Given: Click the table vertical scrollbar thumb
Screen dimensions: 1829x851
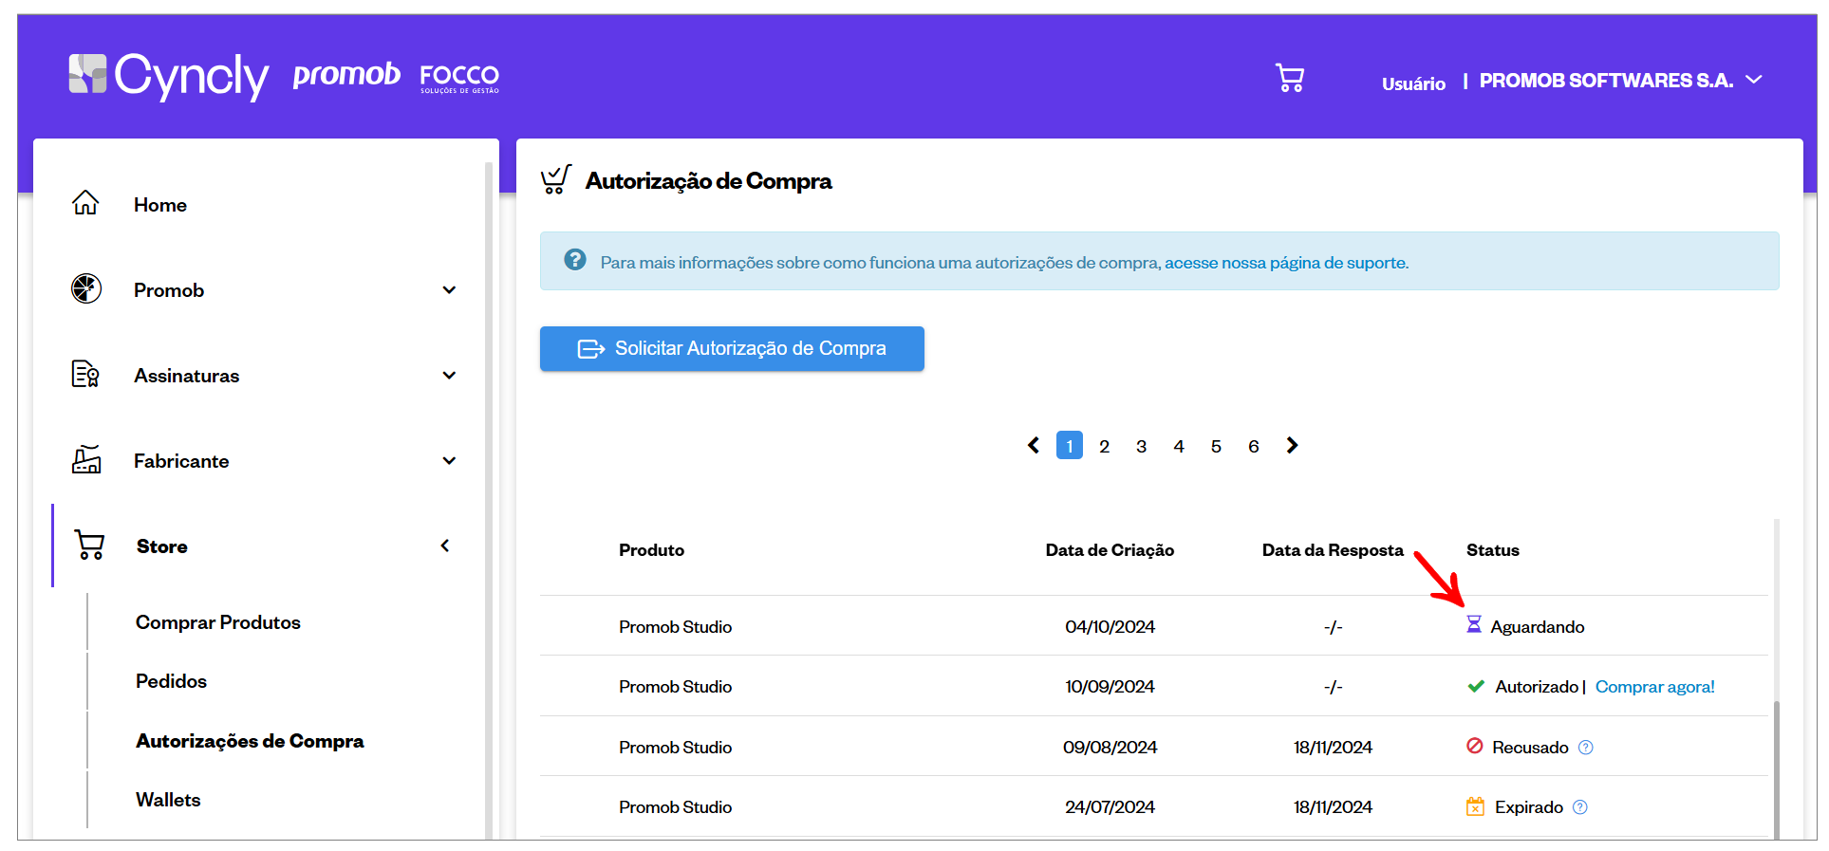Looking at the screenshot, I should 1776,770.
